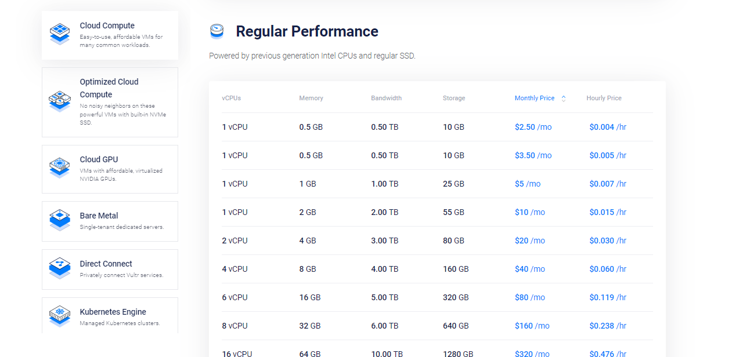The width and height of the screenshot is (743, 357).
Task: Select the Direct Connect tab
Action: pos(110,269)
